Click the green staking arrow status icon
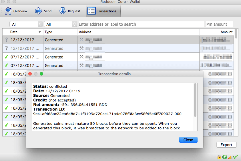 click(224, 157)
